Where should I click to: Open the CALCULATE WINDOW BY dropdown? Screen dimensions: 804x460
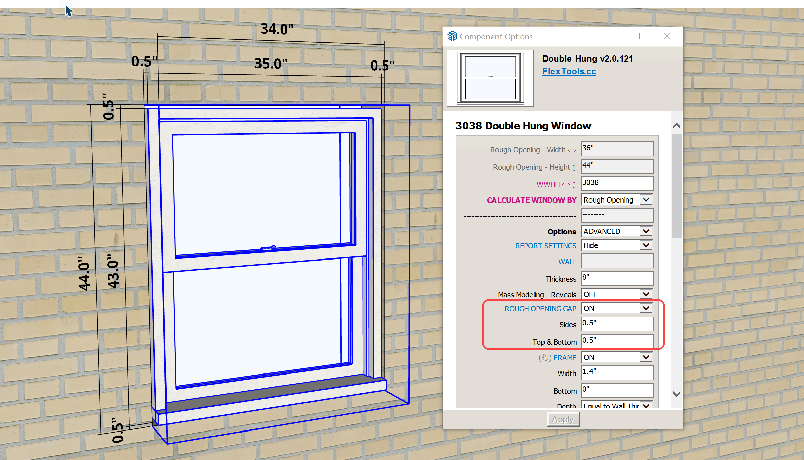[645, 199]
